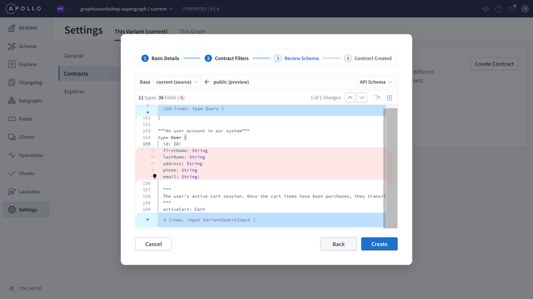Open the Settings gear icon in sidebar
This screenshot has width=533, height=299.
12,209
